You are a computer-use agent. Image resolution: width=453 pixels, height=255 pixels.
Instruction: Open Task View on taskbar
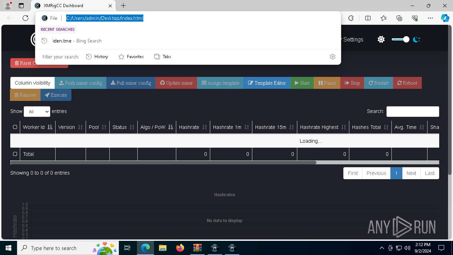tap(127, 248)
